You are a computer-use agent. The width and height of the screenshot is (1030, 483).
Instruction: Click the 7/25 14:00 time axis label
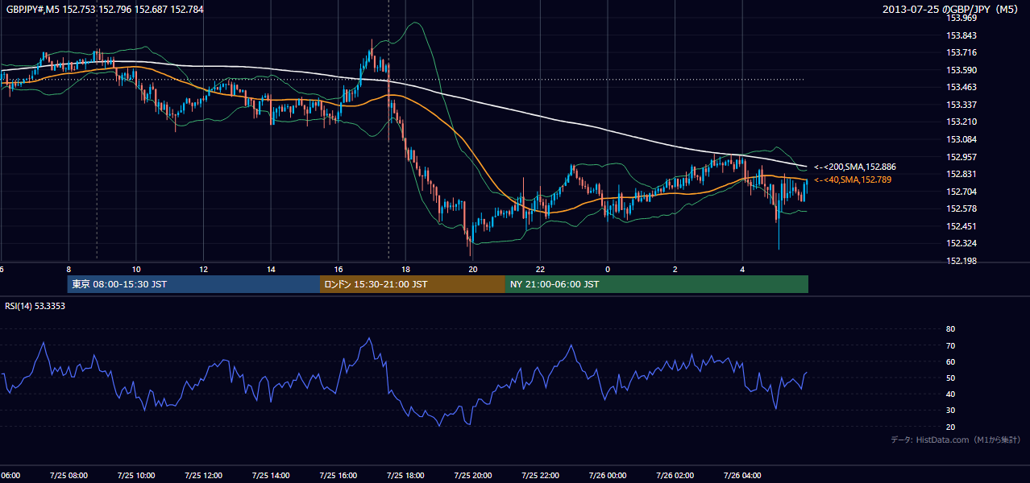271,475
